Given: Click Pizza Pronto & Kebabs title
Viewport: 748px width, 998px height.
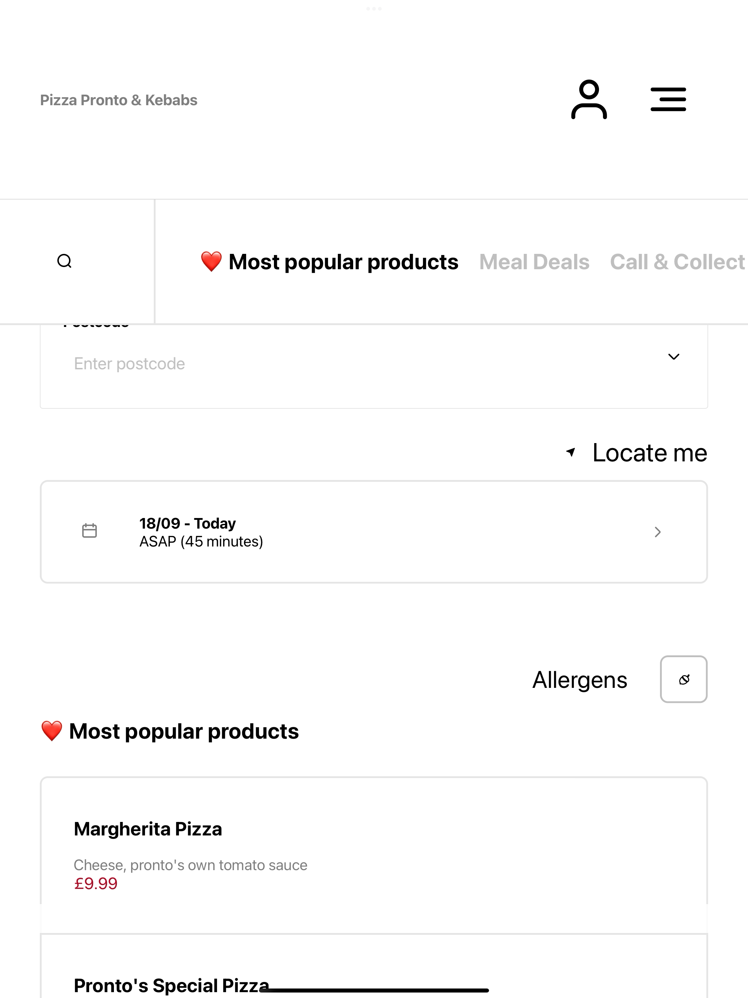Looking at the screenshot, I should 119,100.
